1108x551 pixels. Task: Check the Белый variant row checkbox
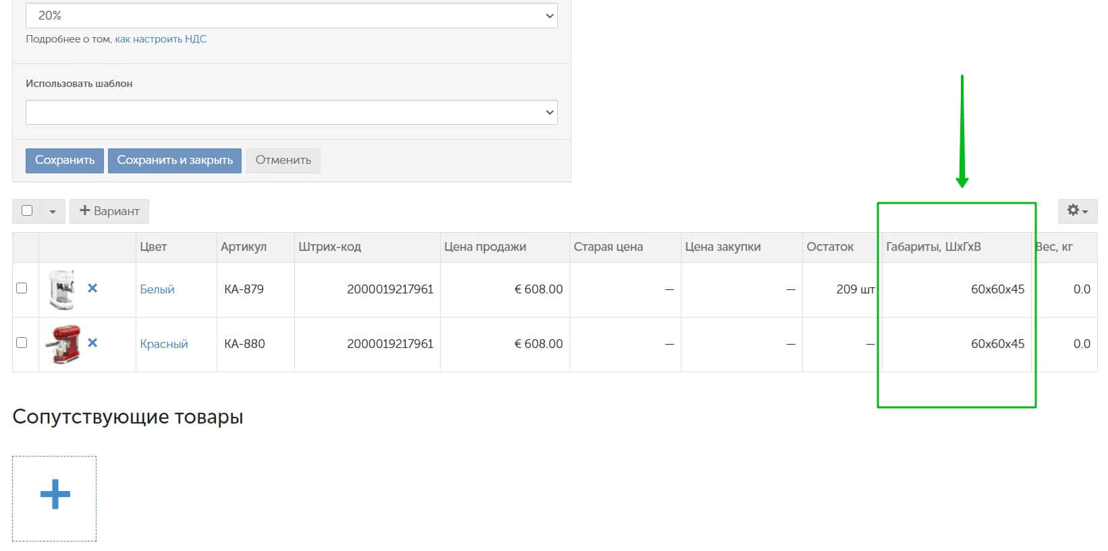coord(22,288)
